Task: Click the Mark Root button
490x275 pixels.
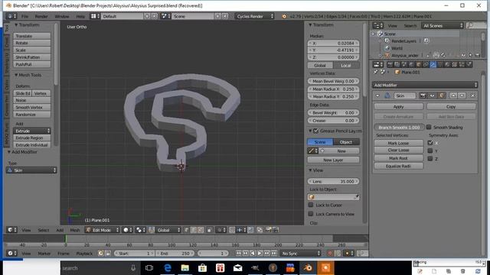Action: point(398,158)
